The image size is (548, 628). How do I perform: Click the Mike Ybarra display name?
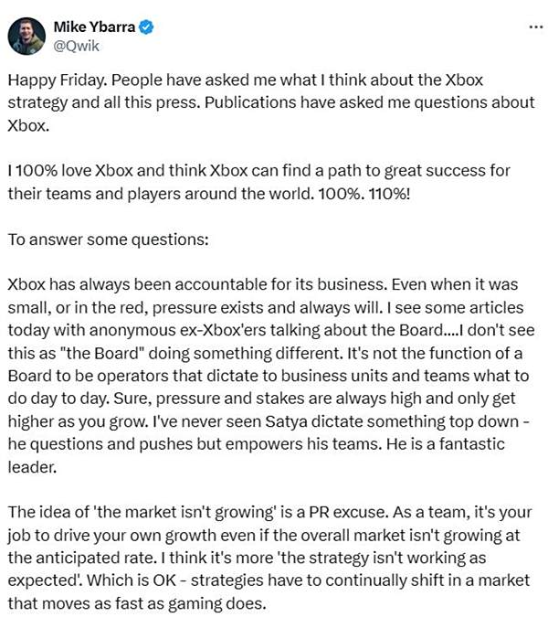(x=94, y=27)
